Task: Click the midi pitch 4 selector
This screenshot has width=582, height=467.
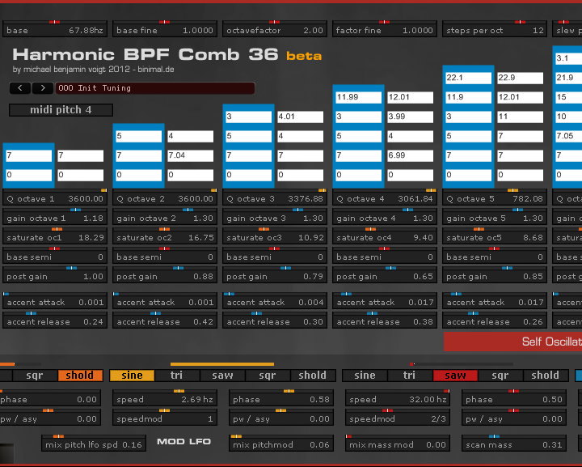Action: coord(61,110)
